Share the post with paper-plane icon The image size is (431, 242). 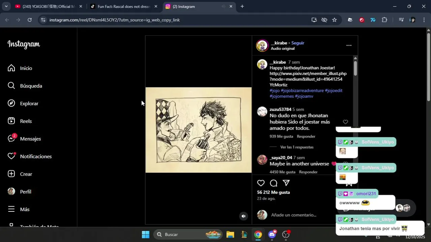(x=286, y=183)
